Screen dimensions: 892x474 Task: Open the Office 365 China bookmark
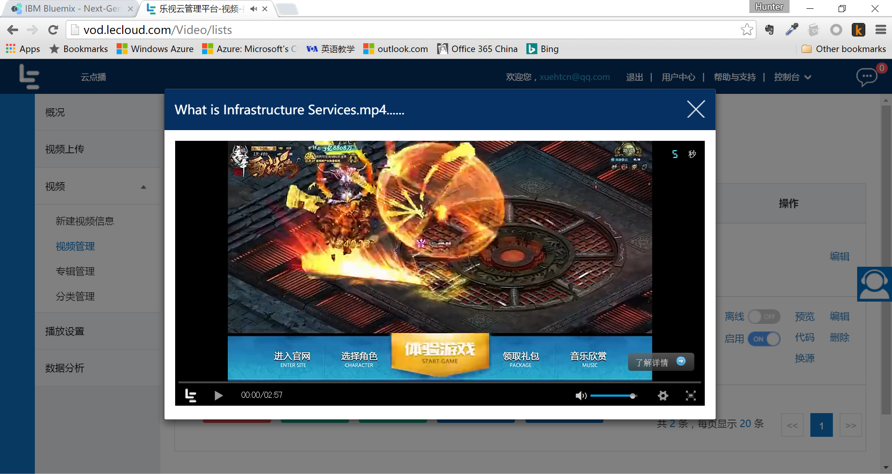477,49
